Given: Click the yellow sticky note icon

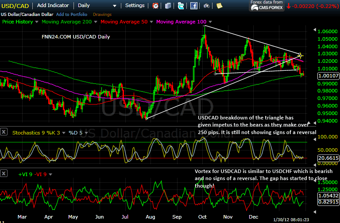Looking at the screenshot, I should [x=218, y=6].
